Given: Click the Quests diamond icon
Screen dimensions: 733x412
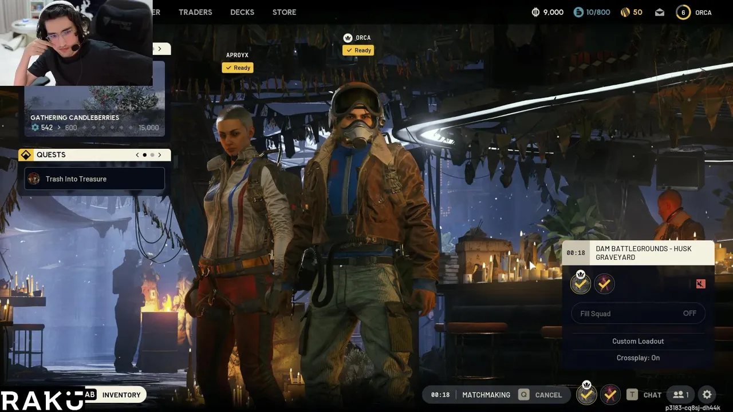Looking at the screenshot, I should pos(26,155).
